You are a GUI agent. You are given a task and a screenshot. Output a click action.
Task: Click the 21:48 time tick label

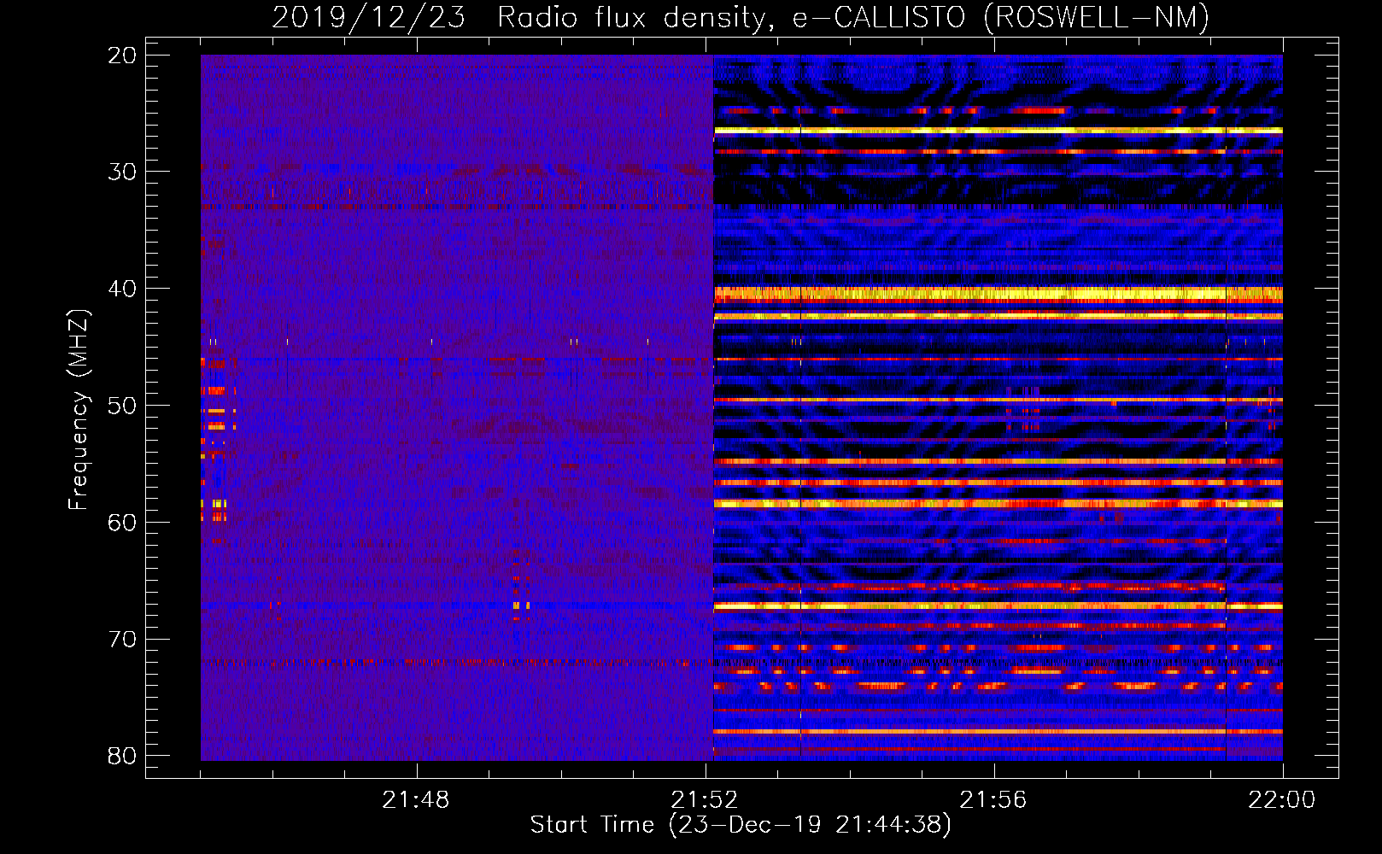(x=416, y=800)
